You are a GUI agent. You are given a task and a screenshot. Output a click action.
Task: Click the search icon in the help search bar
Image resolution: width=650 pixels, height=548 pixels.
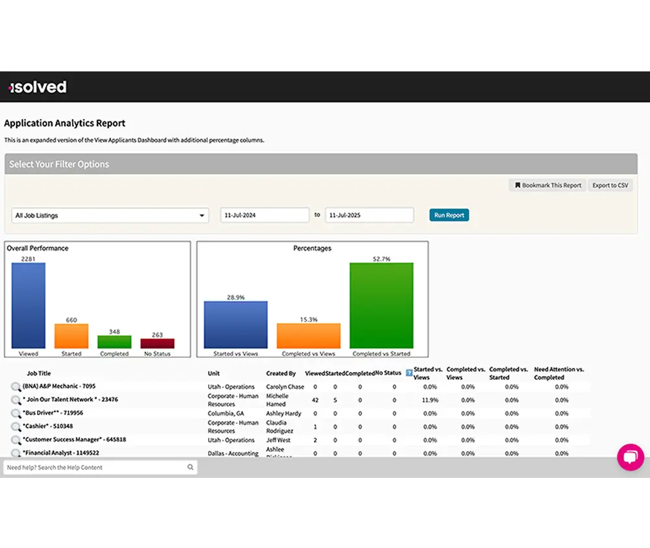pyautogui.click(x=190, y=466)
